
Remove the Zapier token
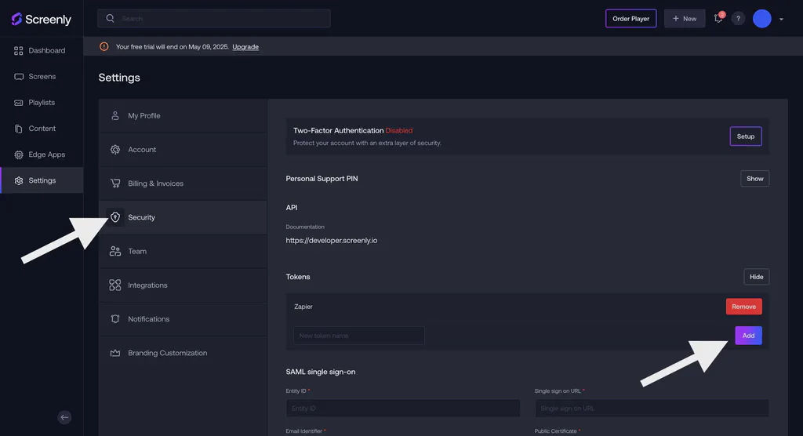click(743, 307)
